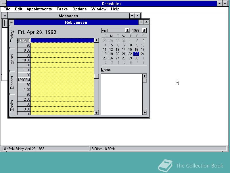Open the Schedule+ application control menu
This screenshot has width=230, height=173.
[x=4, y=3]
